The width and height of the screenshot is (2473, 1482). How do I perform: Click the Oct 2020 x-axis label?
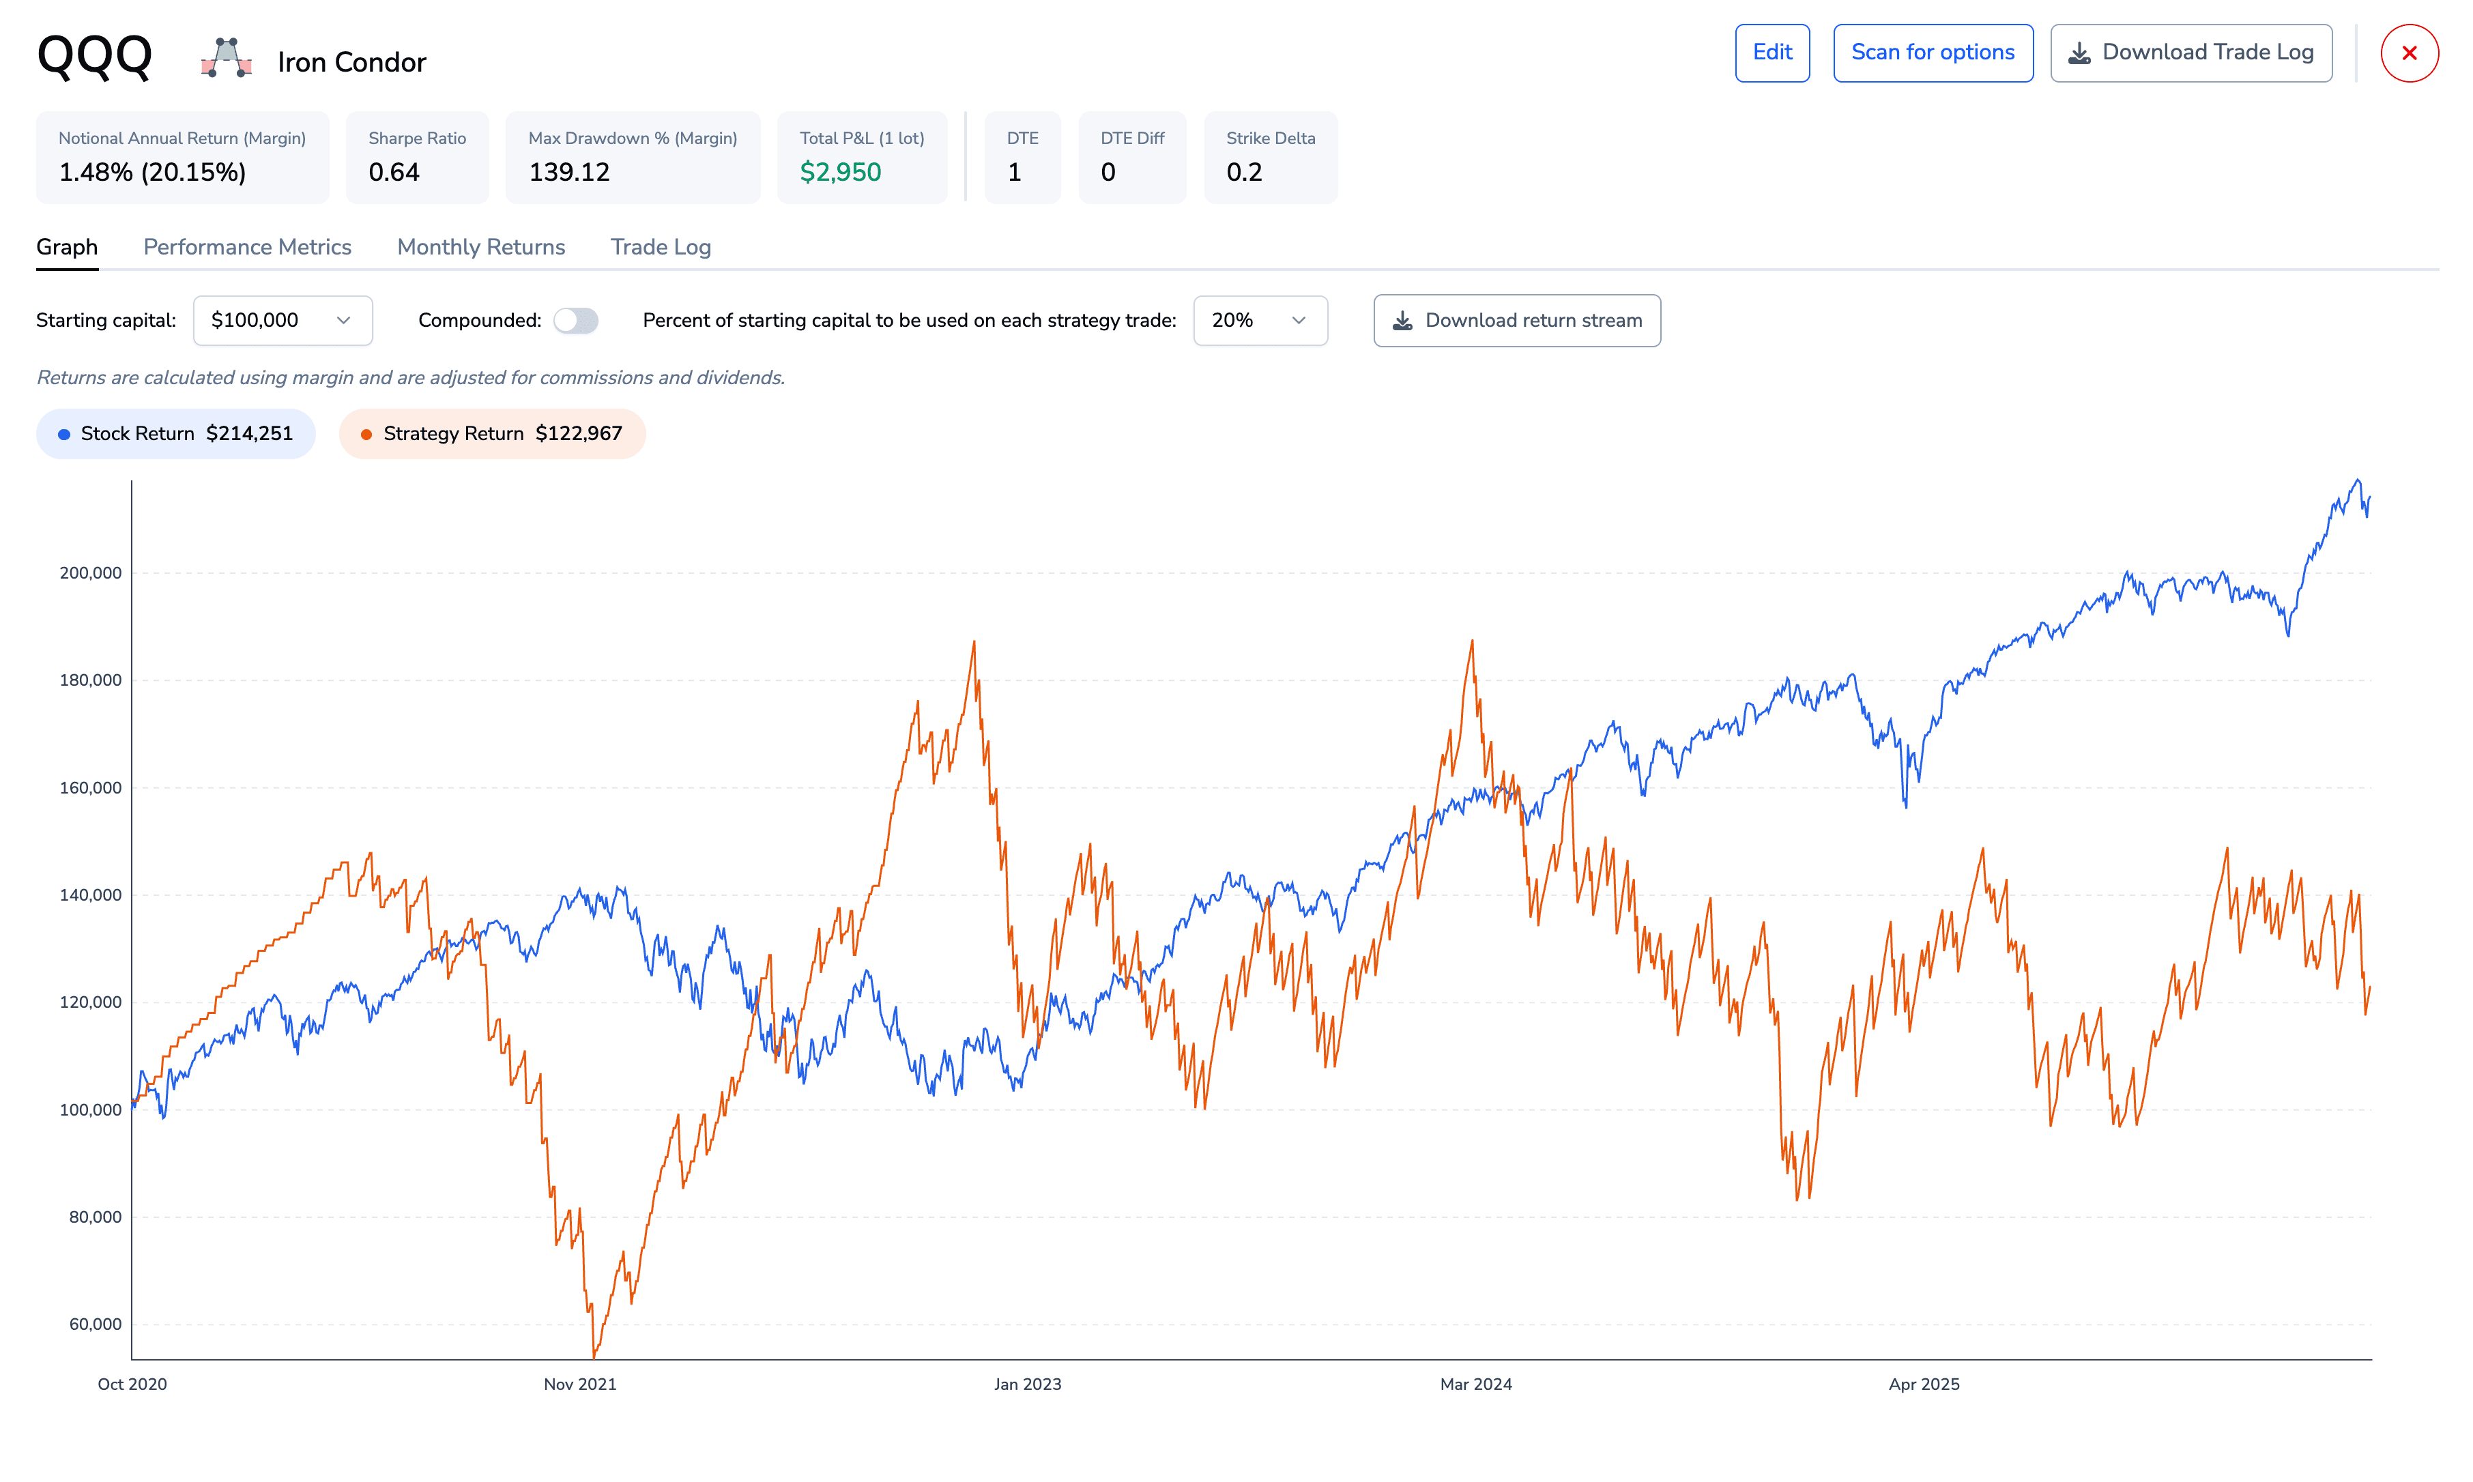point(132,1384)
